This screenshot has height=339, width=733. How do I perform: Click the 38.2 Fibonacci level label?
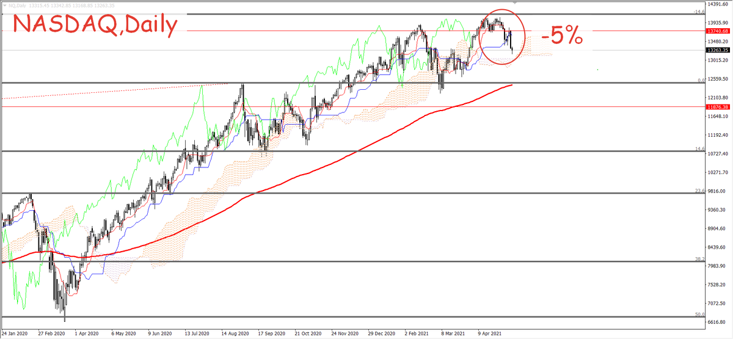[x=701, y=259]
